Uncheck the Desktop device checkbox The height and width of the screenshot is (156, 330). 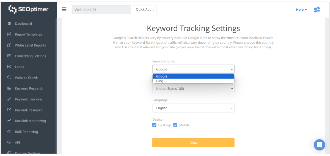(154, 125)
